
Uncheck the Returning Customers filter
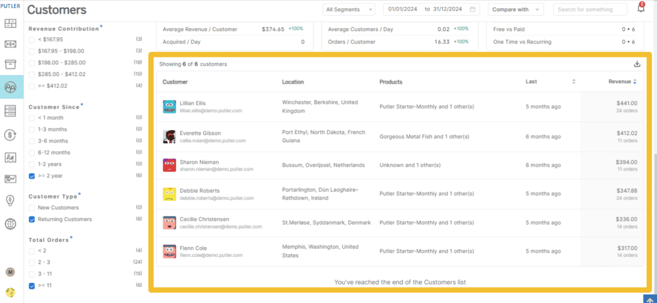(31, 219)
